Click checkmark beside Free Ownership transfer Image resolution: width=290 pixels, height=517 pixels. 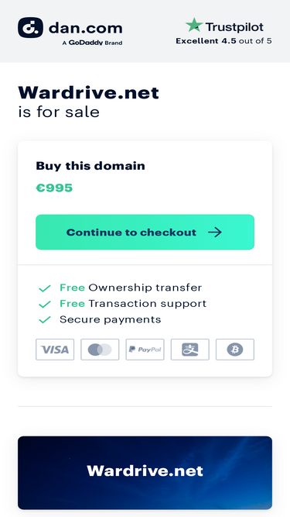[x=45, y=288]
